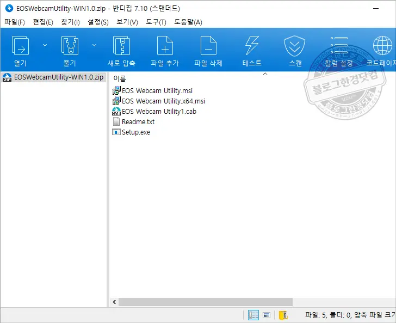
Task: Select EOS Webcam Utility.msi file
Action: (x=152, y=90)
